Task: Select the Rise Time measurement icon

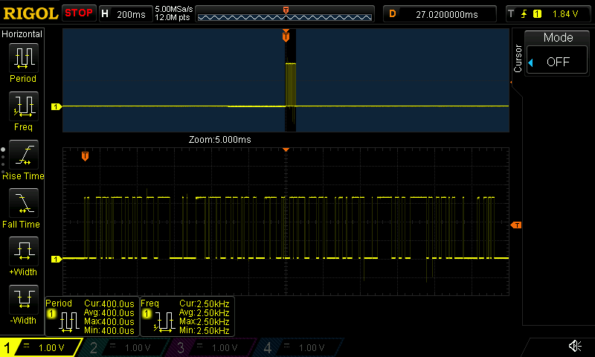Action: (x=24, y=155)
